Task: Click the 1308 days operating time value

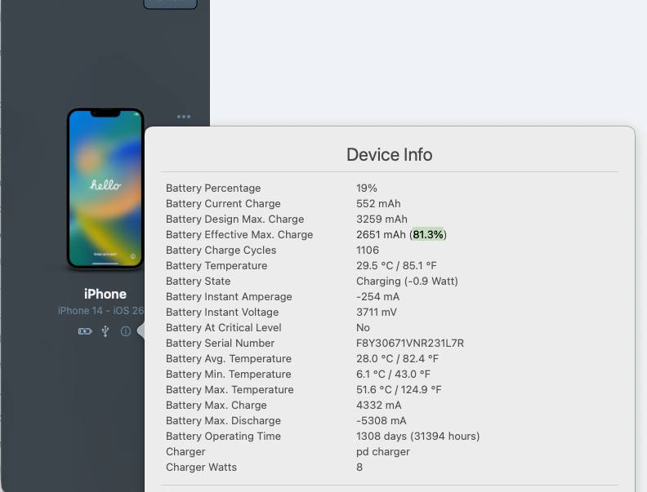Action: point(417,437)
